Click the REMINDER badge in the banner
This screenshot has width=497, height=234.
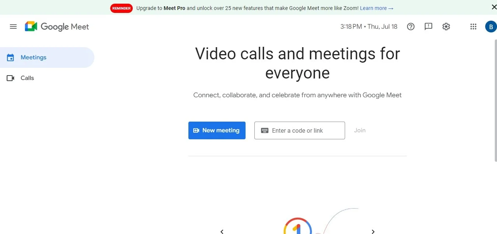[x=121, y=8]
